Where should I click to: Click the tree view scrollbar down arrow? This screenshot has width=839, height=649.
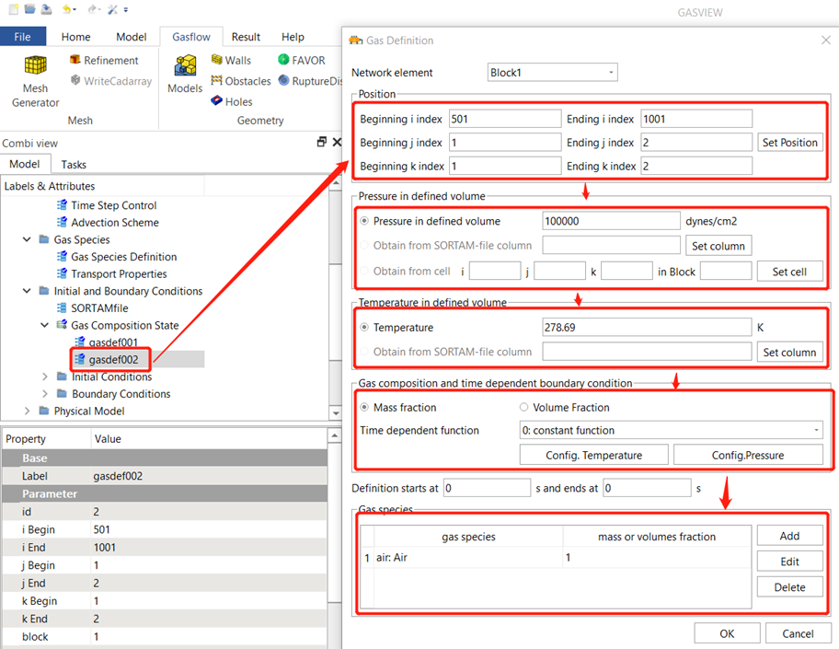(x=336, y=412)
